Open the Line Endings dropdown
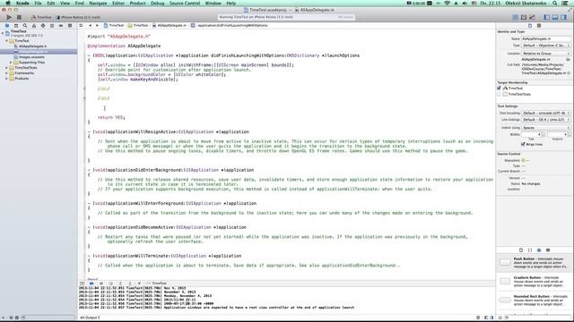 [x=546, y=120]
